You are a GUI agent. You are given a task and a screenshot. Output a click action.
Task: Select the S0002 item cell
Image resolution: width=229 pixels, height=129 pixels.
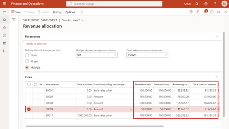tap(60, 97)
